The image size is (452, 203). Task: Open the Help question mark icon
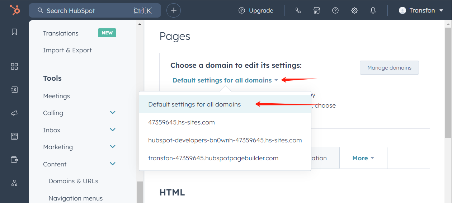(335, 10)
